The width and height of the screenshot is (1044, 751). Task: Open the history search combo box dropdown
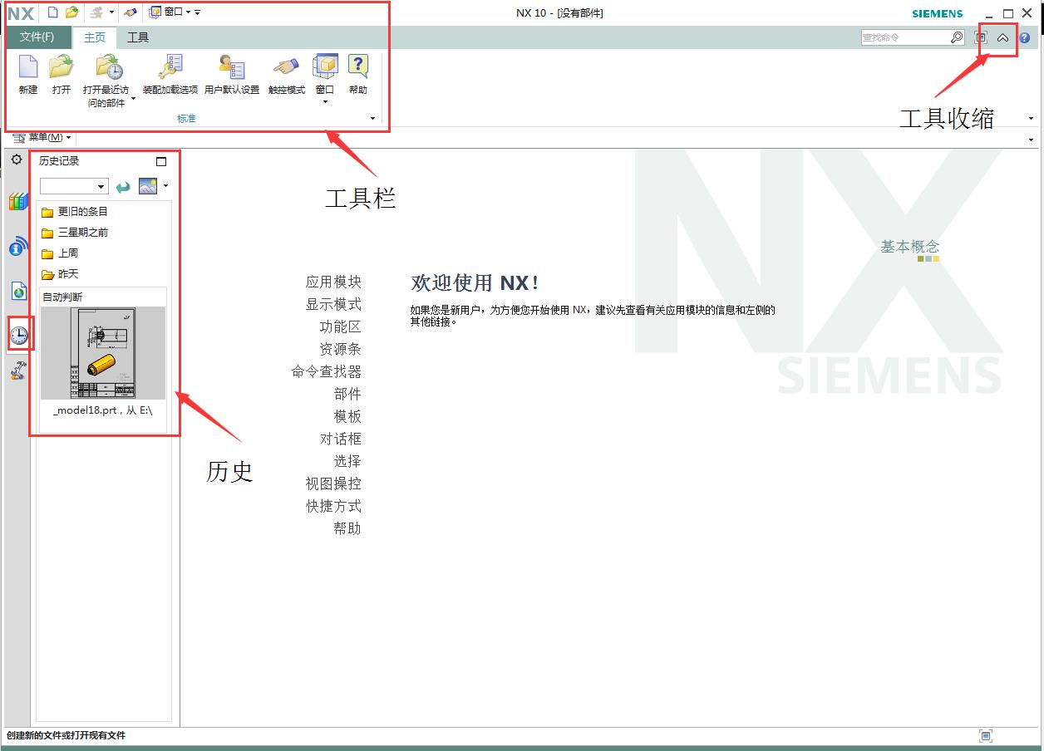[101, 186]
